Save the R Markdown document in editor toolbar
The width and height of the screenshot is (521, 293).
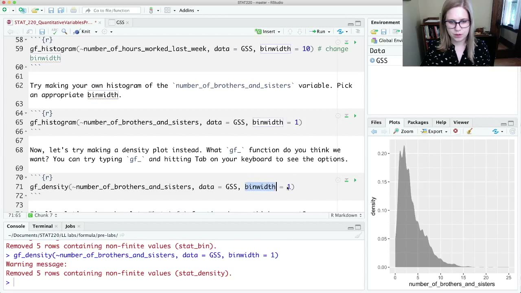[42, 31]
